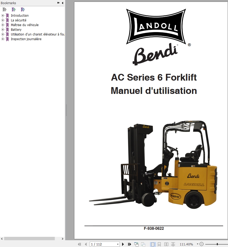Select continuous facing page layout
This screenshot has width=228, height=247.
173,244
